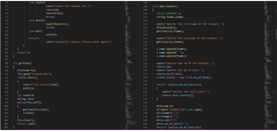Place cursor on 'cin>>sid;' line

coord(52,10)
